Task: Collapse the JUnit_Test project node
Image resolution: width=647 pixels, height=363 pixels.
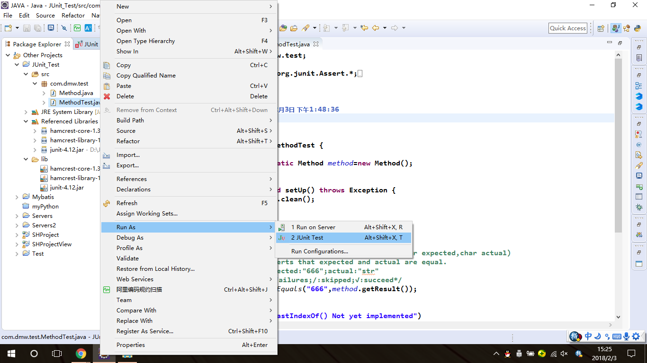Action: click(18, 65)
